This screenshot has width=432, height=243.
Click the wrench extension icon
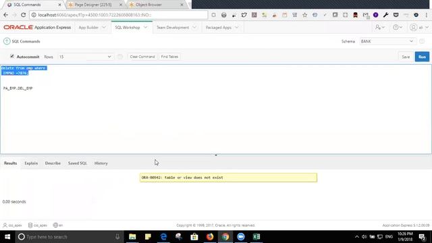point(385,15)
